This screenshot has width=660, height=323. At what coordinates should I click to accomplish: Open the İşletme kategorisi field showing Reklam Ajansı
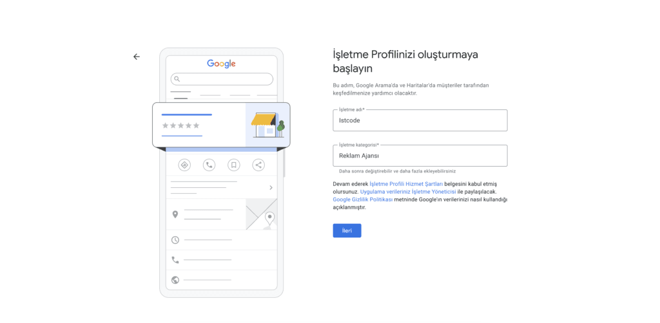pos(420,156)
